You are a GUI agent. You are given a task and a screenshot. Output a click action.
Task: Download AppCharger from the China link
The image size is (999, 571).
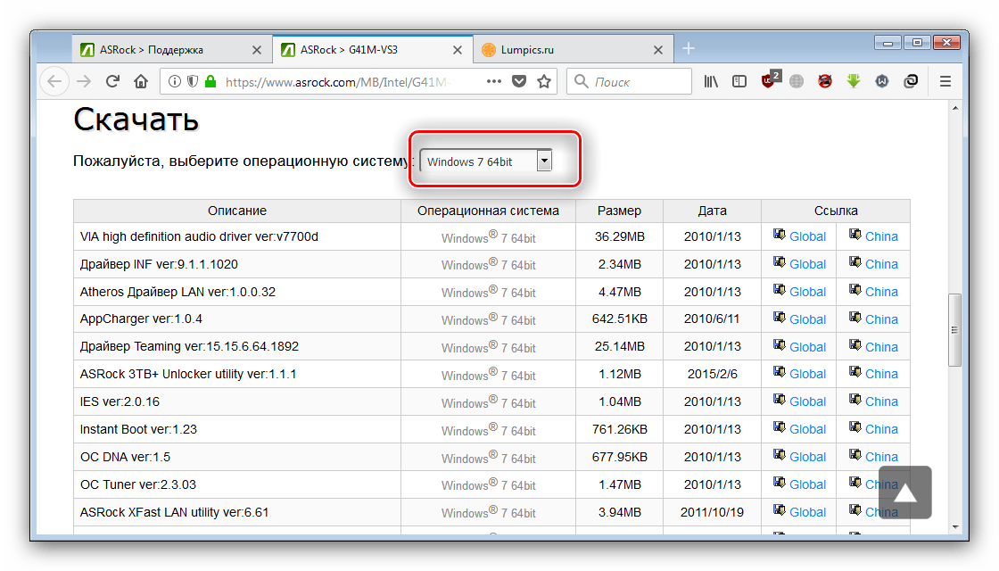880,319
